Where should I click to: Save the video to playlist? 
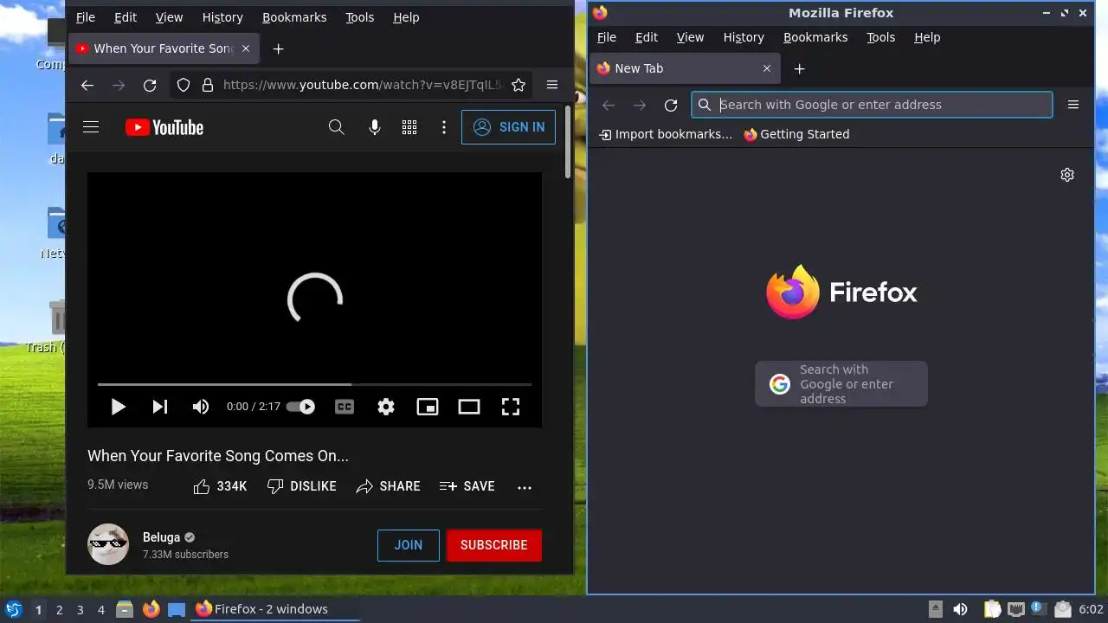point(467,486)
